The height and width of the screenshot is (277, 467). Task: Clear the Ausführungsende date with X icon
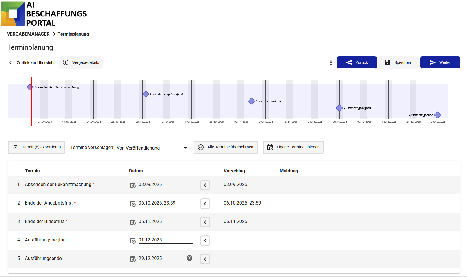pyautogui.click(x=189, y=258)
